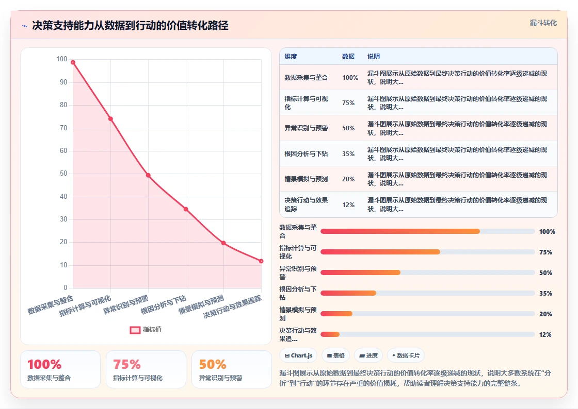Click the 维度 column header
The width and height of the screenshot is (578, 409).
[x=291, y=57]
